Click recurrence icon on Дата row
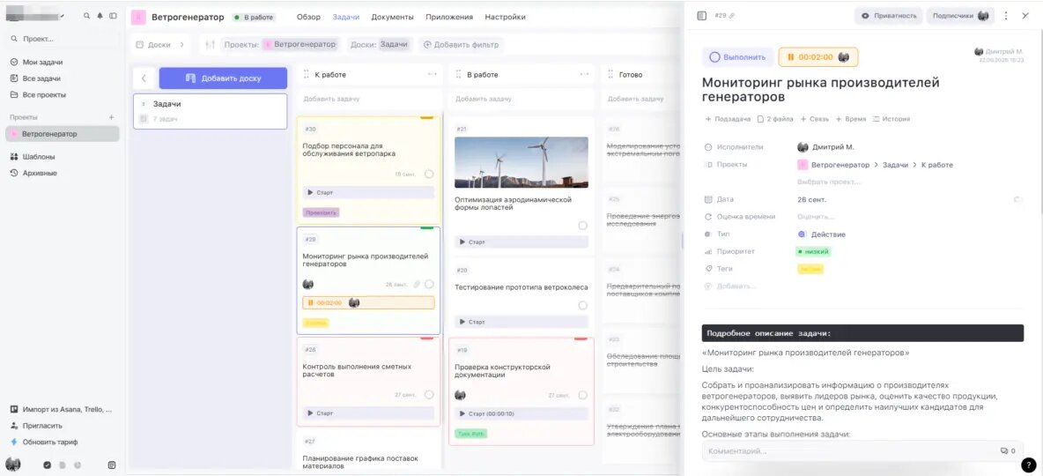The height and width of the screenshot is (476, 1043). coord(1016,199)
